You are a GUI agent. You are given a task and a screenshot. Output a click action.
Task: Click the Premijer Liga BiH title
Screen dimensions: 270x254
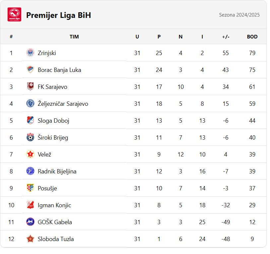pos(59,15)
